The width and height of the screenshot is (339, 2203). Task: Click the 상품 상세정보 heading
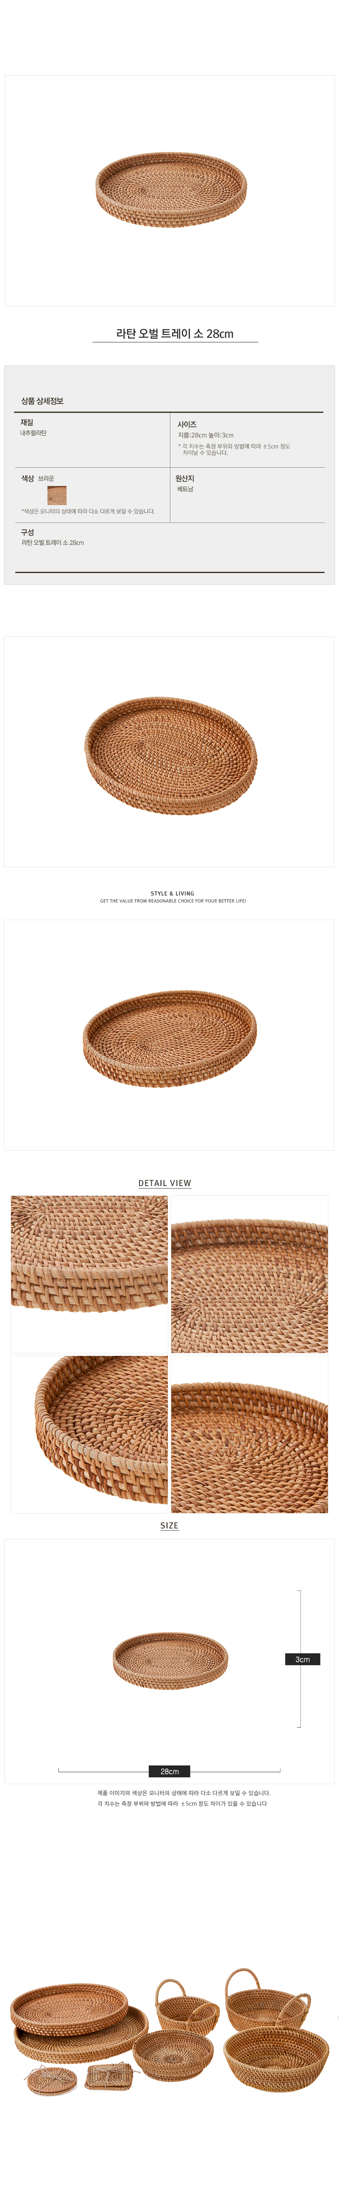[43, 400]
